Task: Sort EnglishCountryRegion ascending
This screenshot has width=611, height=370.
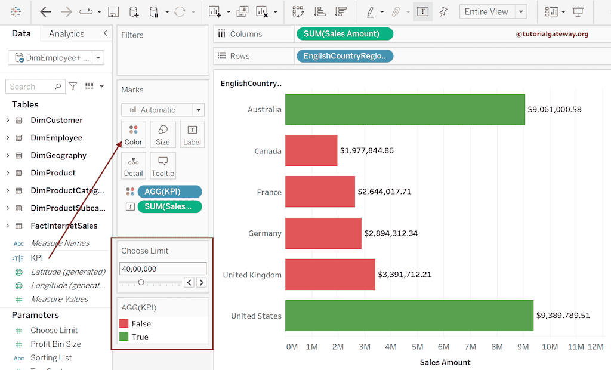Action: pos(320,11)
